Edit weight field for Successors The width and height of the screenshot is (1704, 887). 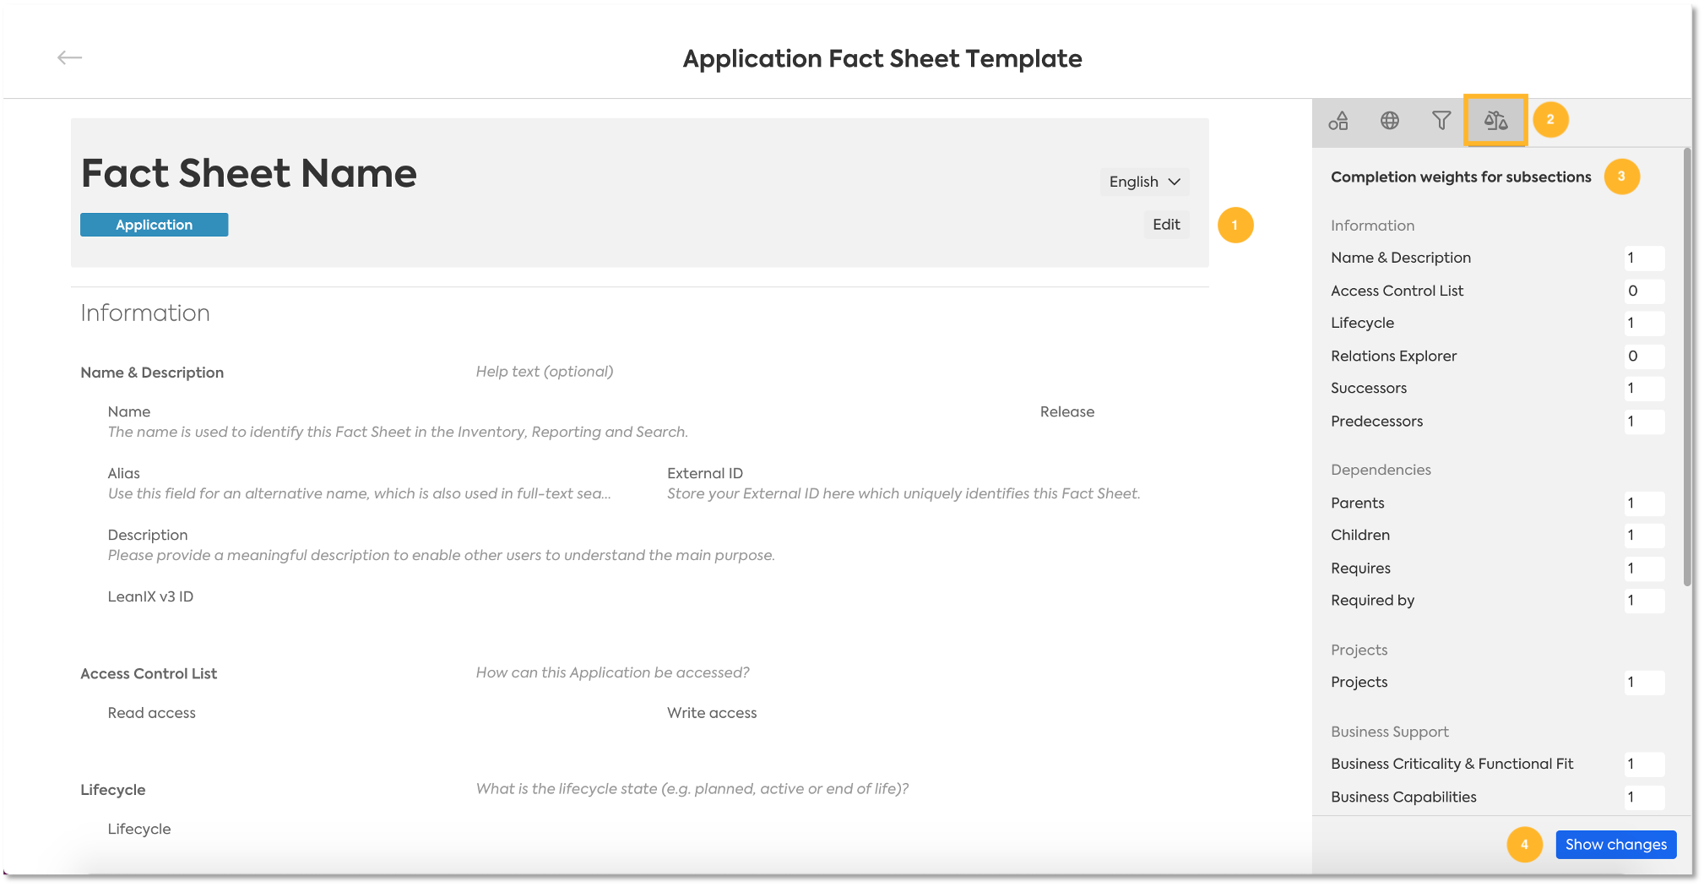(x=1643, y=389)
